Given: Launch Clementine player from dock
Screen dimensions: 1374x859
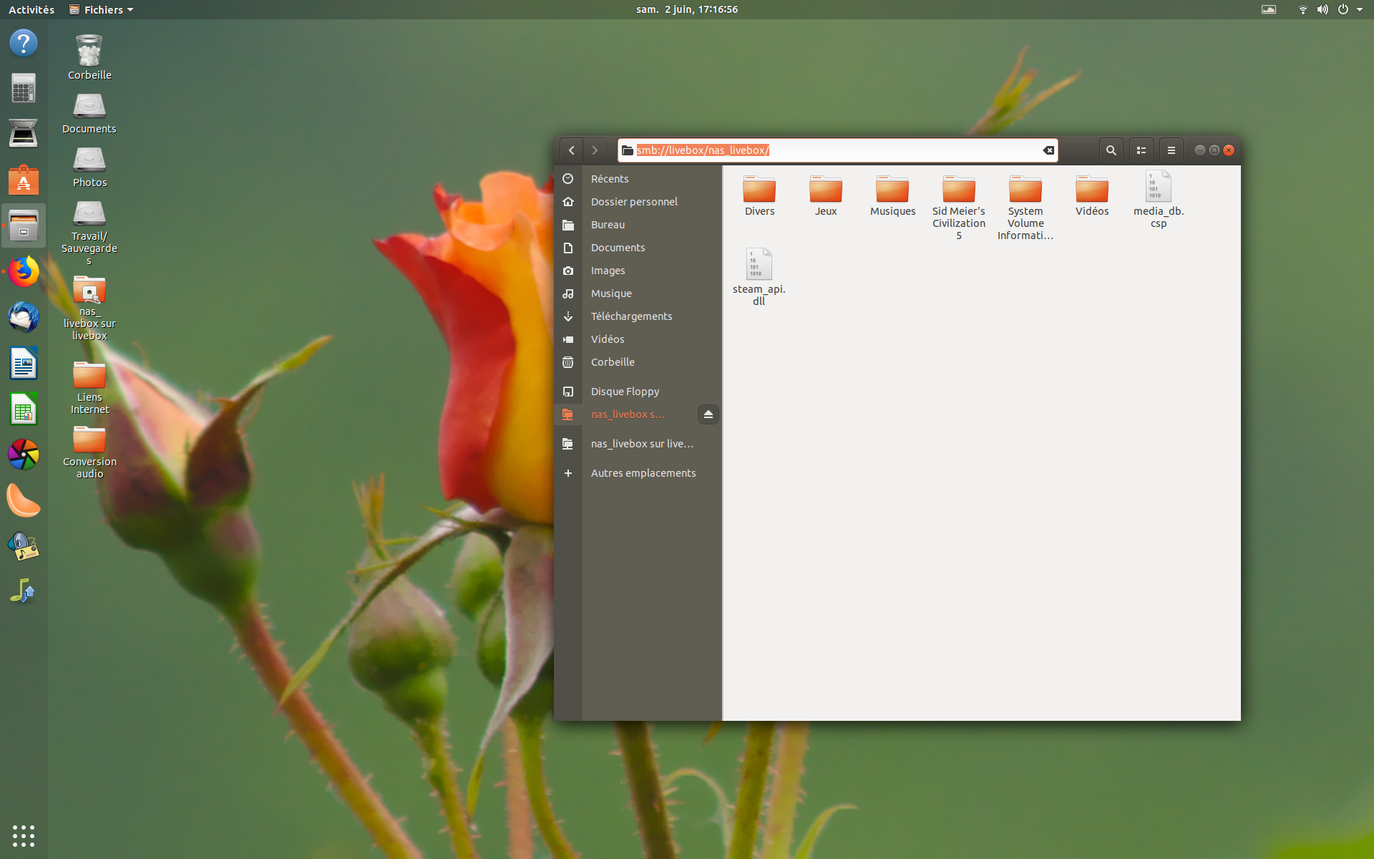Looking at the screenshot, I should (24, 500).
